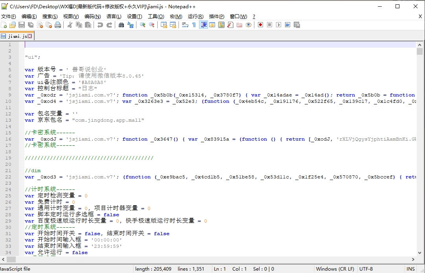Screen dimensions: 425x273
Task: Click the Run macro multiple times icon
Action: pos(287,25)
